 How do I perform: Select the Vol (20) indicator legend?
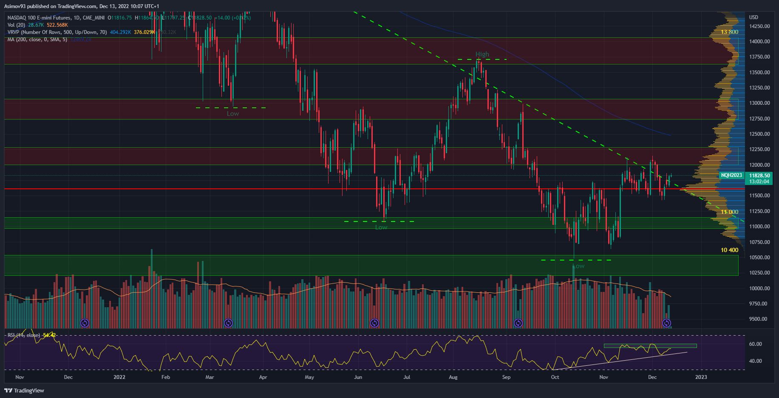(17, 25)
